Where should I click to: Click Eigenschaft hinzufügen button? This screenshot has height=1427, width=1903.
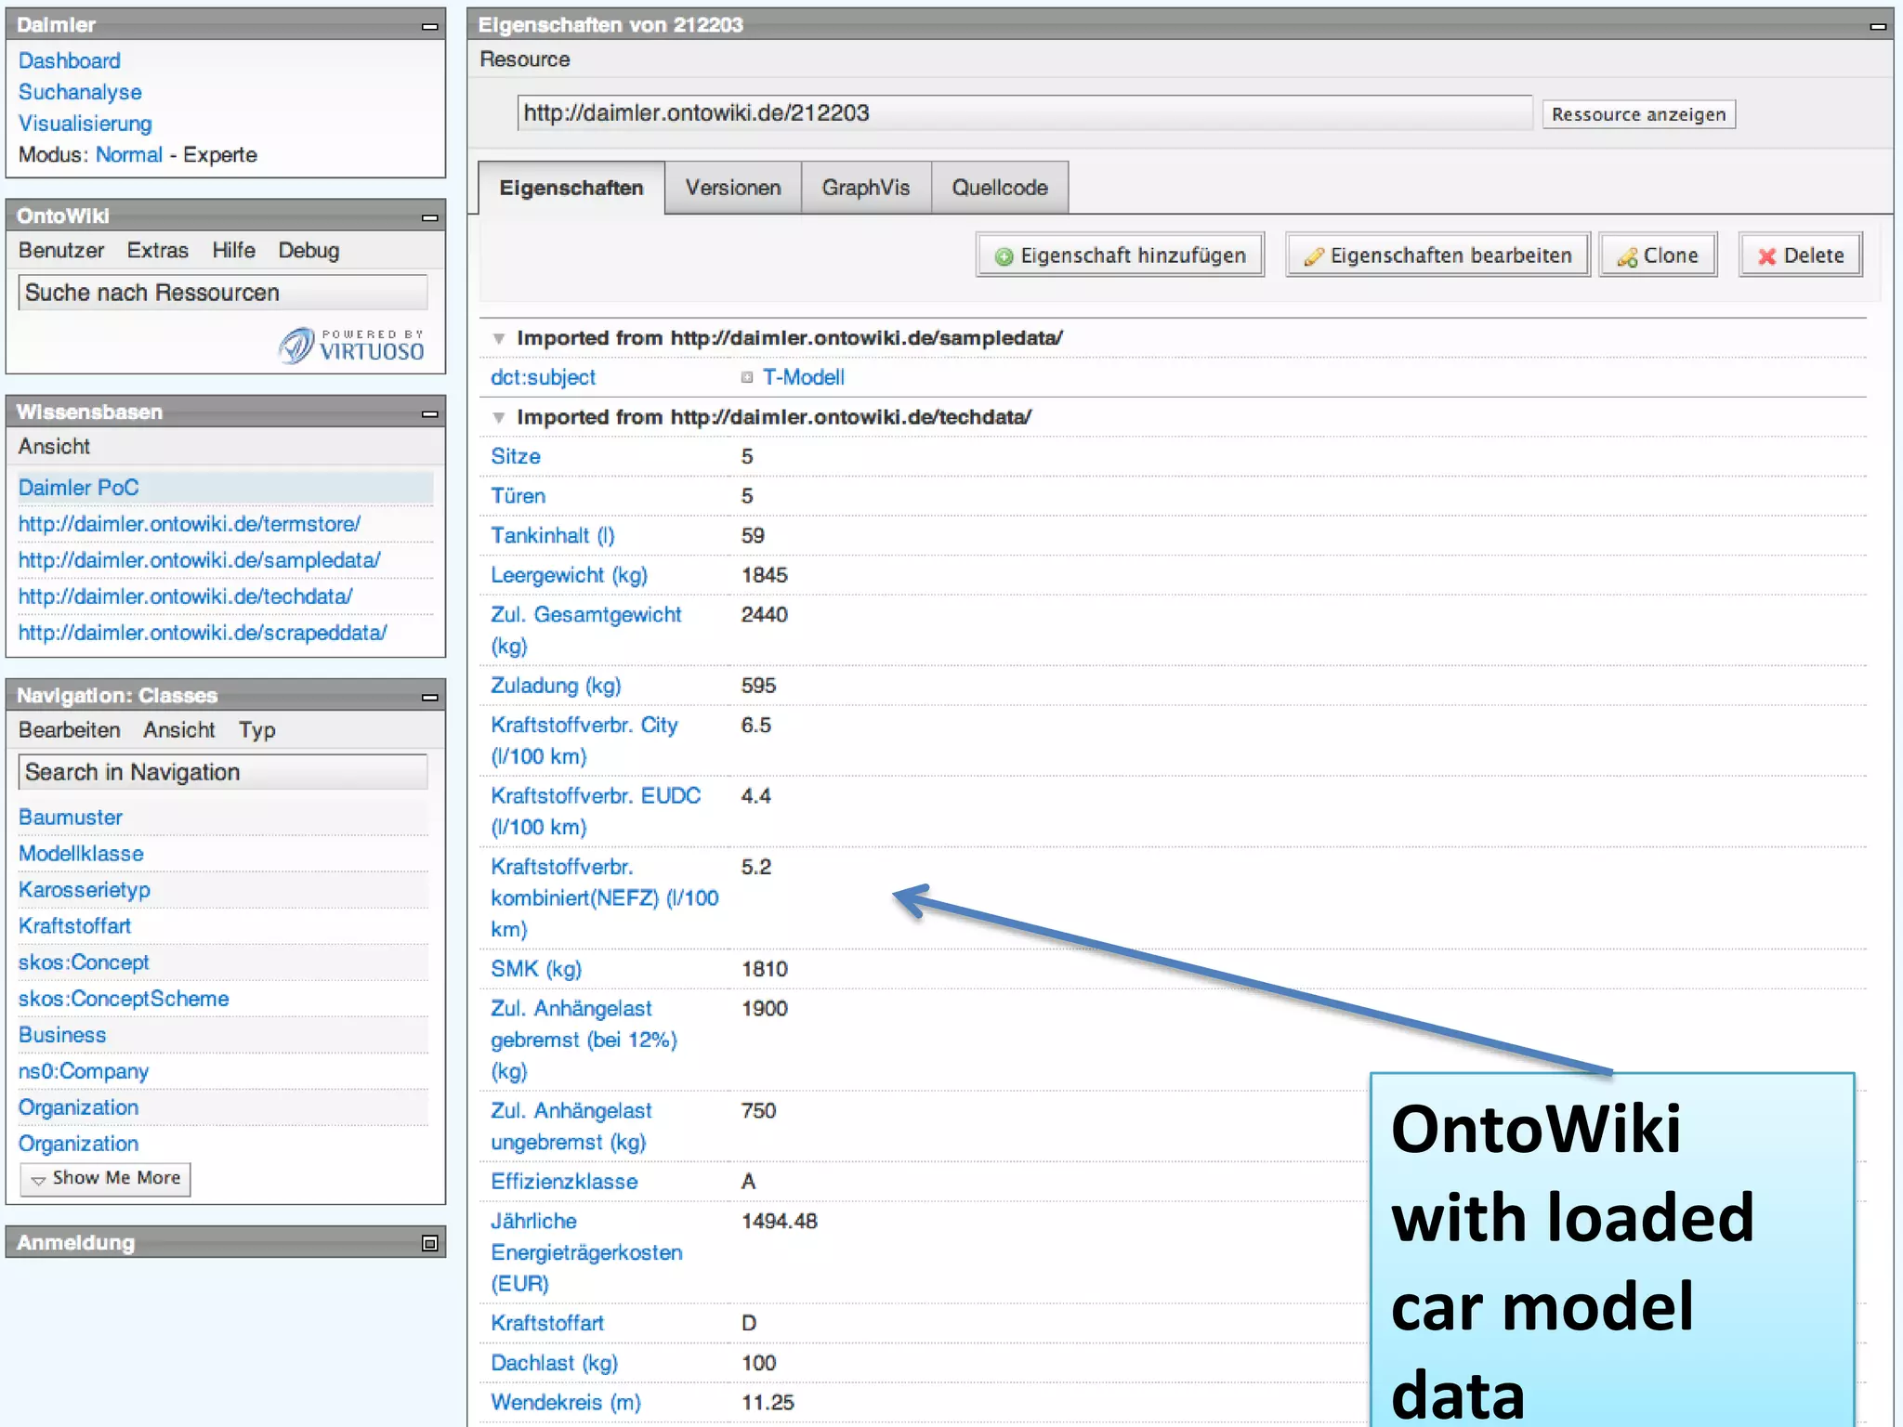tap(1121, 255)
